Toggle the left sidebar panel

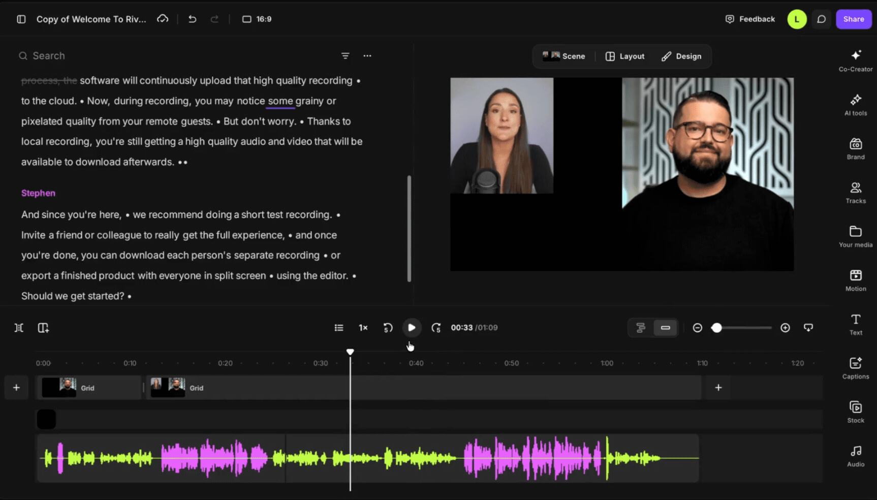(x=21, y=19)
